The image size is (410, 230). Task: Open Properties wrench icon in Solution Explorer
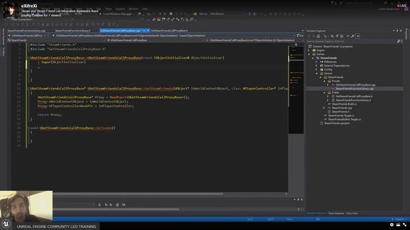click(x=352, y=36)
